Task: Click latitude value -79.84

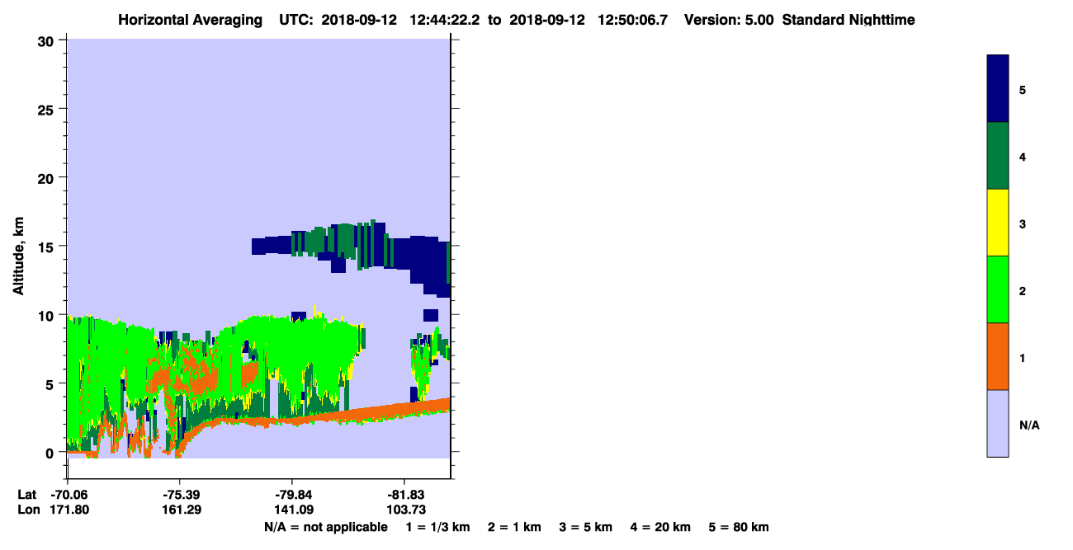Action: [x=293, y=495]
